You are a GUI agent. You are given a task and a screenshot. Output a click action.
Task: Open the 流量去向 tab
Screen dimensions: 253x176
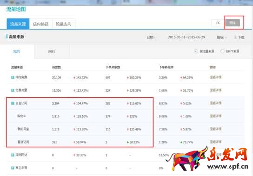point(64,24)
